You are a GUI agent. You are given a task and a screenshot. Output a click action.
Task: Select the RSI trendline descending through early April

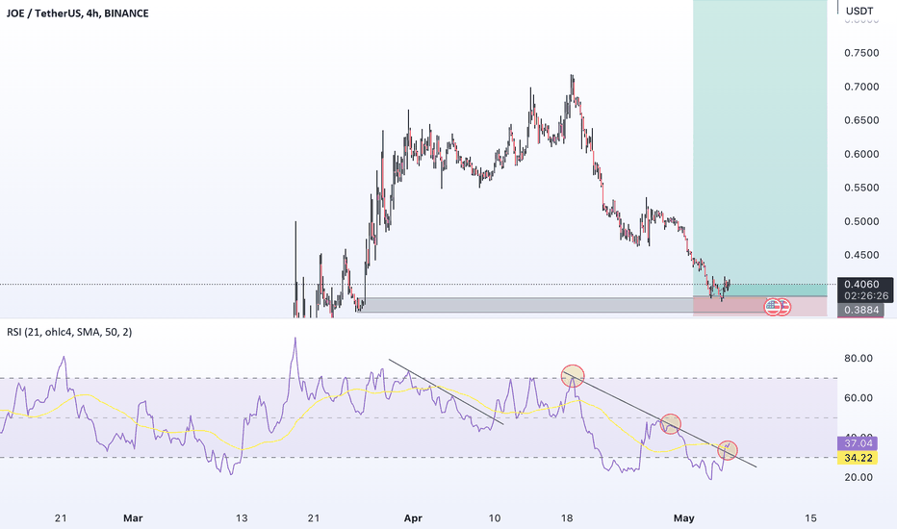pyautogui.click(x=446, y=392)
